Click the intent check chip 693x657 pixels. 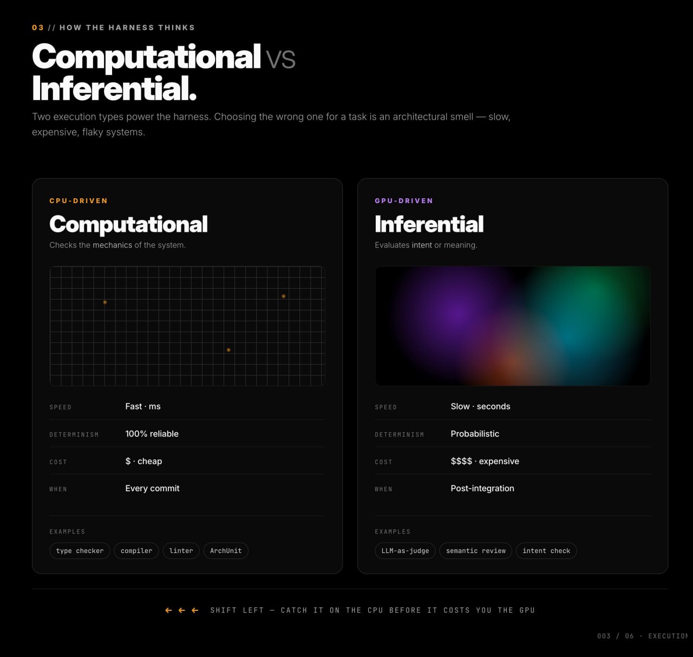coord(546,551)
